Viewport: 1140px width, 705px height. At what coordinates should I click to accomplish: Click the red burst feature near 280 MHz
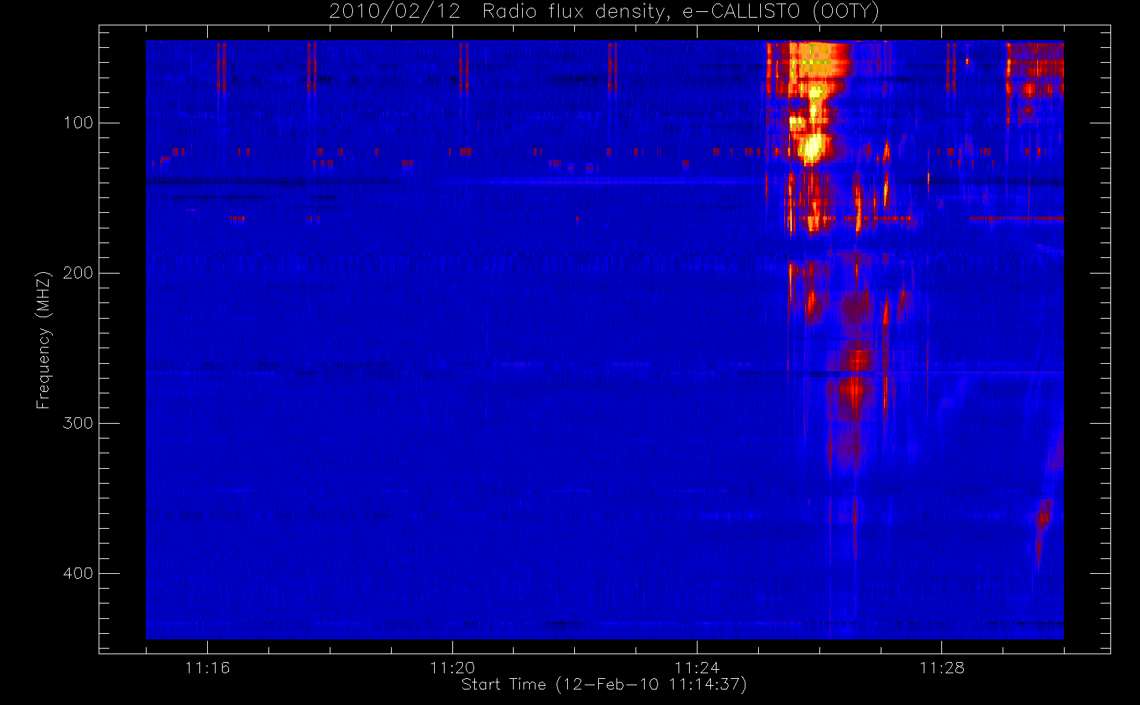coord(855,391)
